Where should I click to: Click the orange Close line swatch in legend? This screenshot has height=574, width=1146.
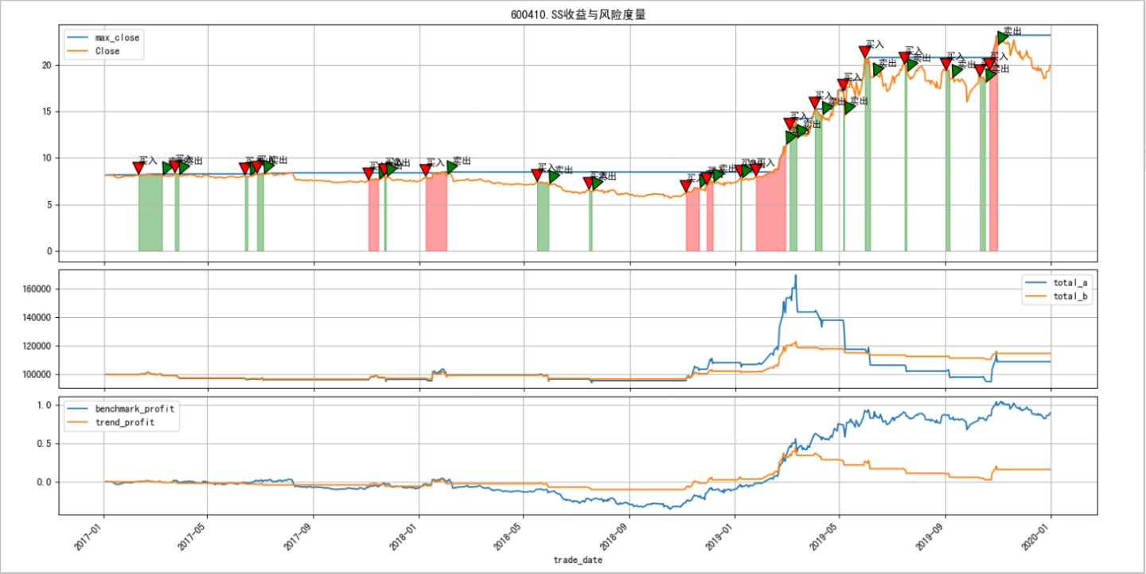click(78, 51)
